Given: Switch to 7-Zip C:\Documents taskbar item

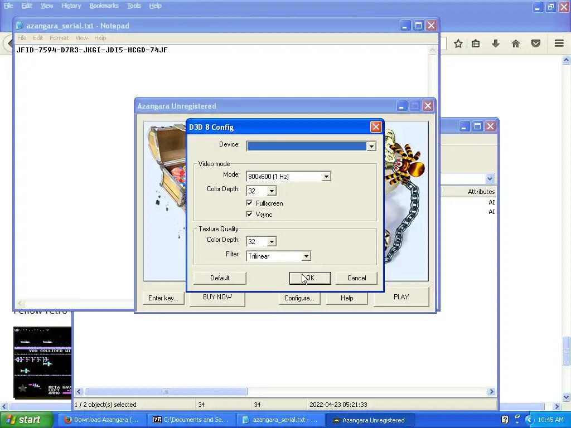Looking at the screenshot, I should point(191,420).
